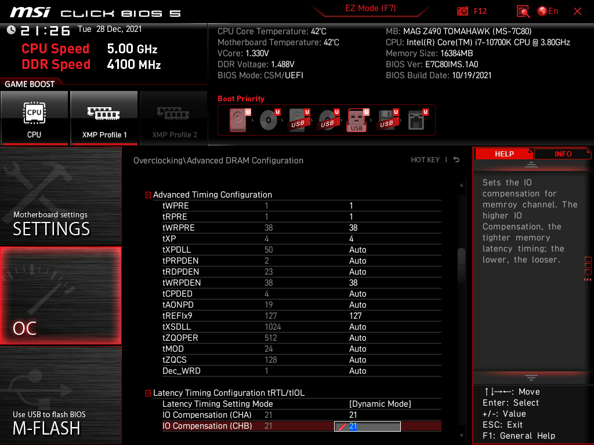
Task: Select the IO Compensation (CHA) value 21
Action: [x=353, y=415]
